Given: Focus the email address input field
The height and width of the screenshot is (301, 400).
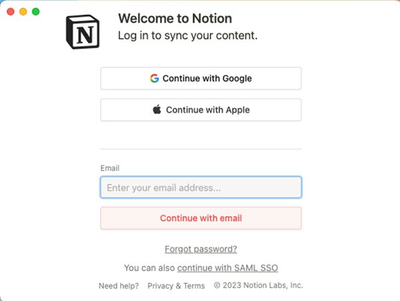Looking at the screenshot, I should pyautogui.click(x=201, y=188).
